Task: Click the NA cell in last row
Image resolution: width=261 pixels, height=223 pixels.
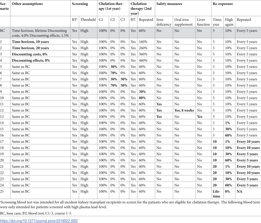Action: point(239,191)
